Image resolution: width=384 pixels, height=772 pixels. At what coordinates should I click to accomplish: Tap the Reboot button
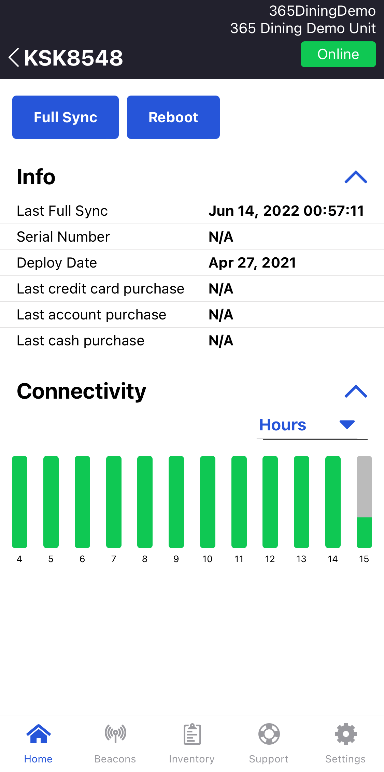(x=173, y=117)
